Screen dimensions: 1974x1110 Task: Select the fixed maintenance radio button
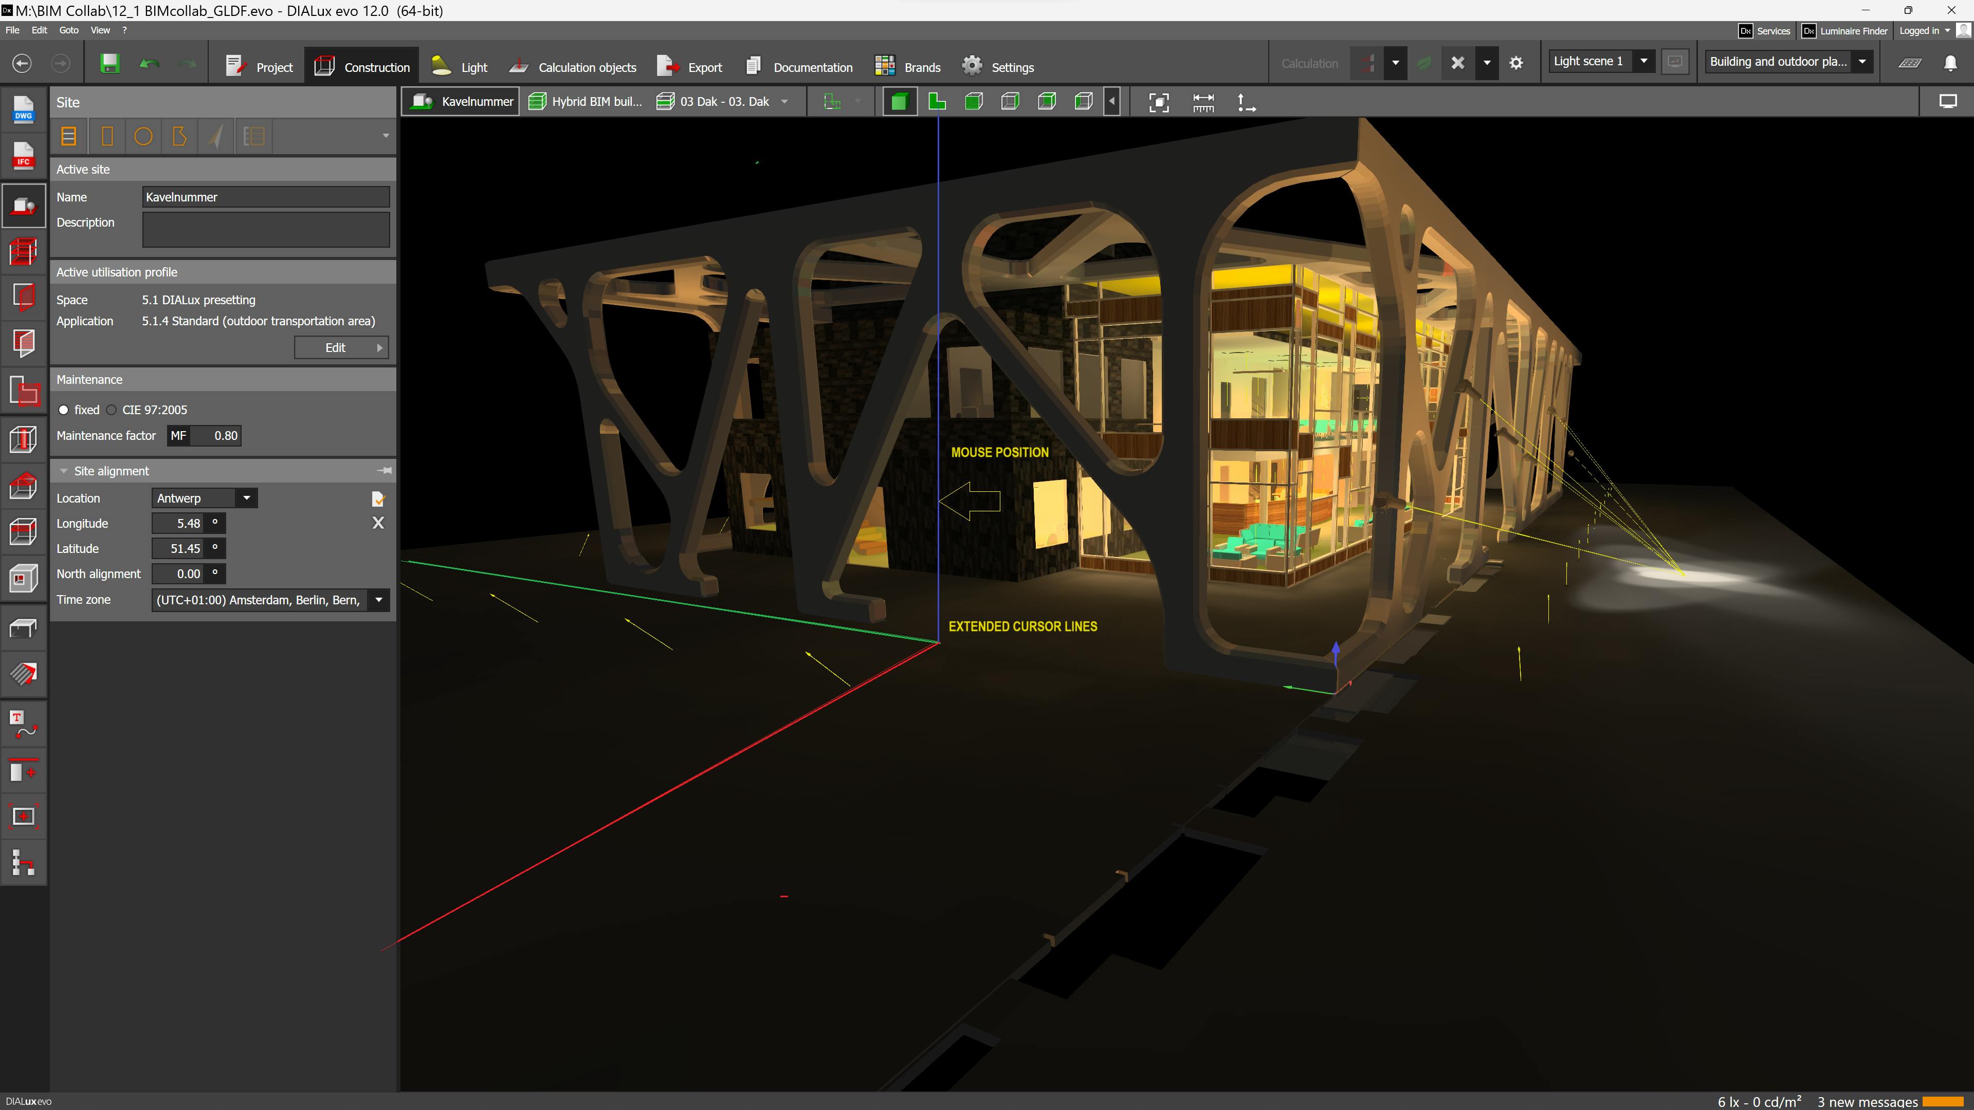click(x=64, y=410)
